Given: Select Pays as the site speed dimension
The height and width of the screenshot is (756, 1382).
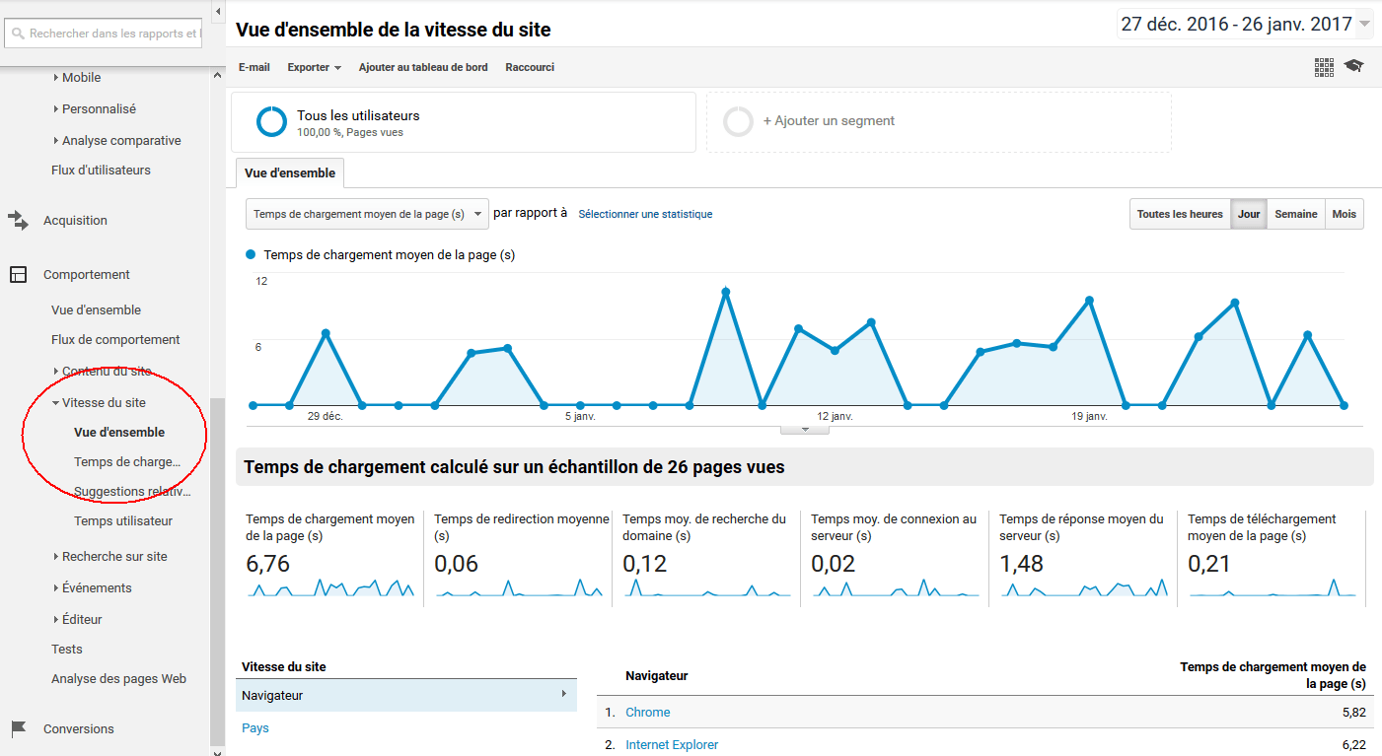Looking at the screenshot, I should point(255,727).
